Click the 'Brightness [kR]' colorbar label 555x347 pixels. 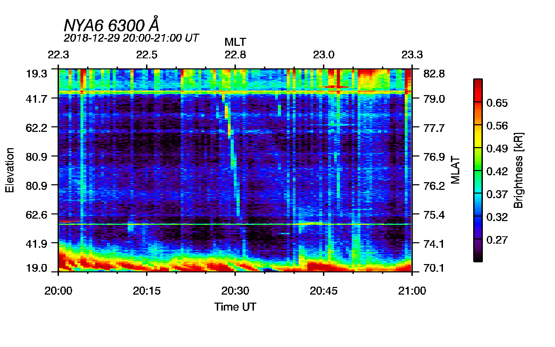pos(518,170)
